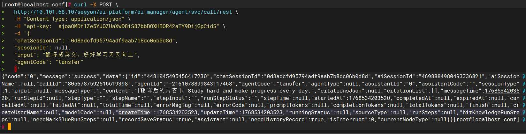
Task: Click the wrap arrow after "messageTime":17685342035
Action: pos(523,91)
